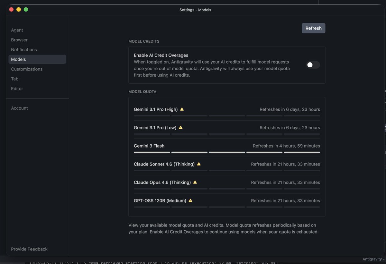Open the Customizations settings section
The width and height of the screenshot is (386, 264).
pos(27,69)
